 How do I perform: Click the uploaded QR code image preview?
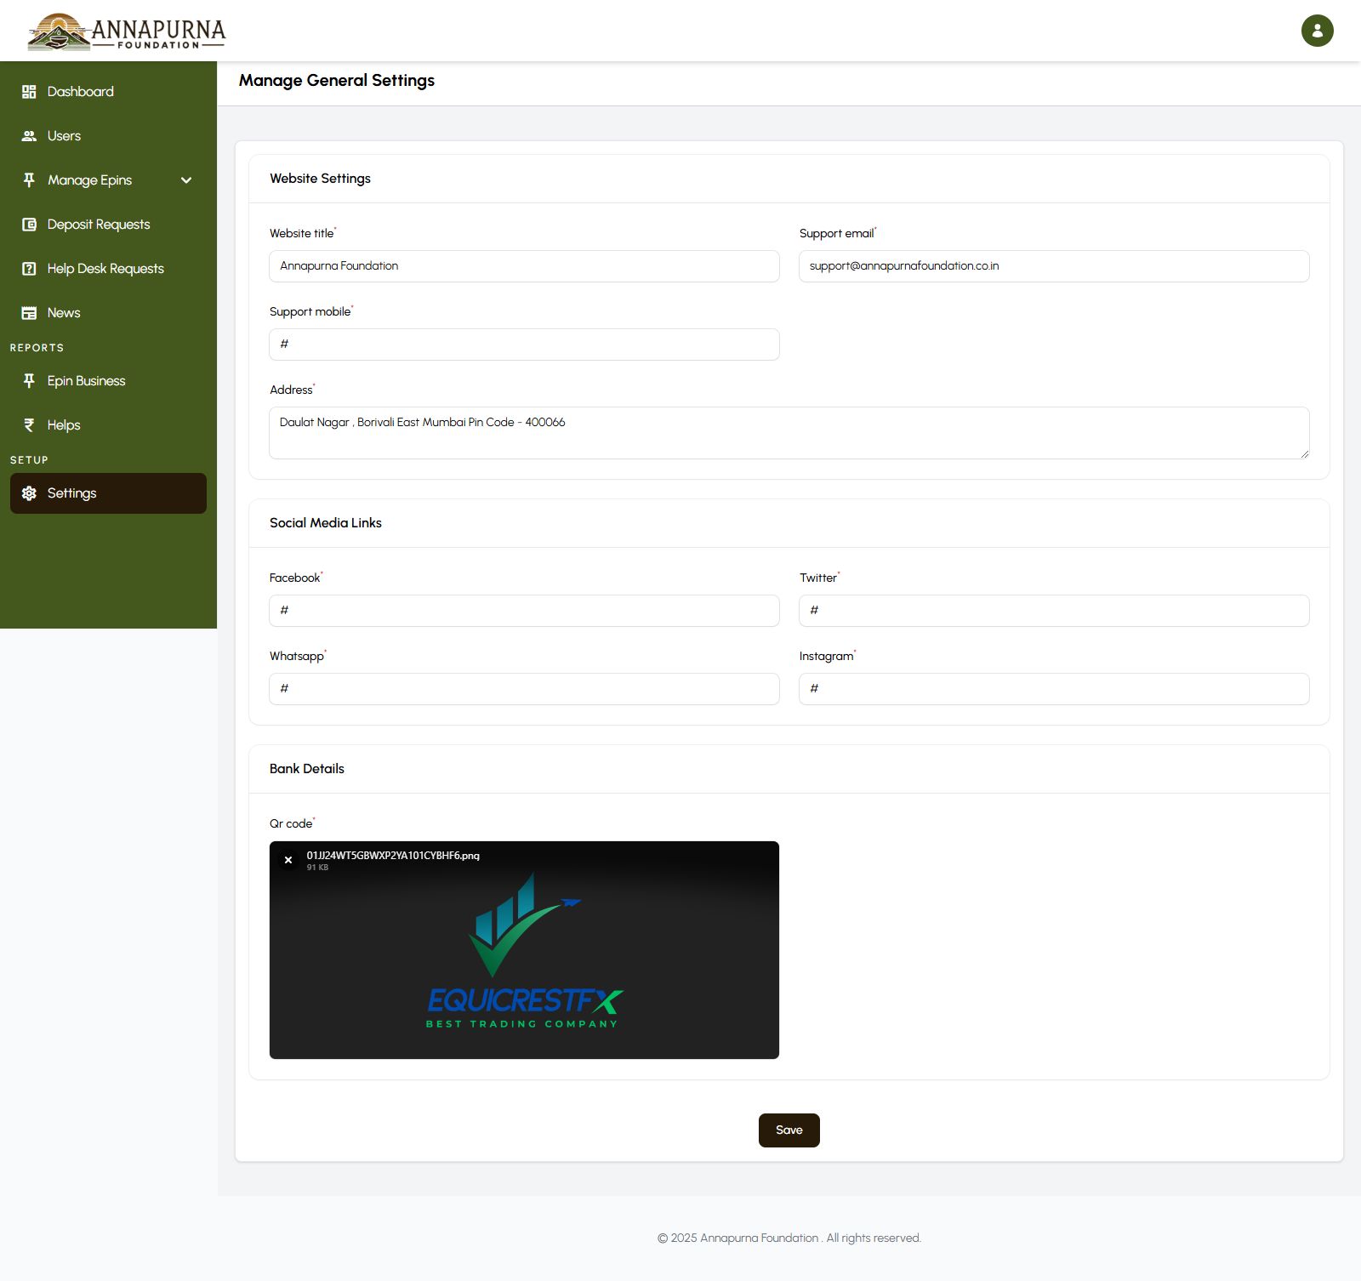point(524,950)
